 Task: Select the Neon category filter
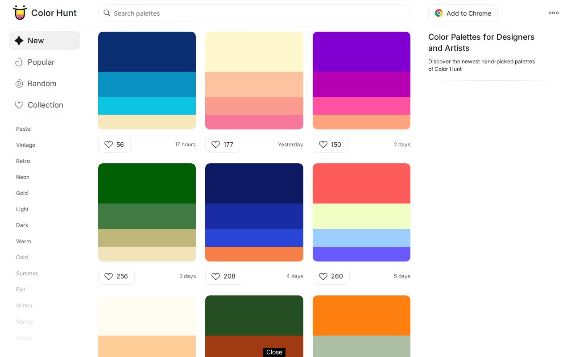pos(23,177)
